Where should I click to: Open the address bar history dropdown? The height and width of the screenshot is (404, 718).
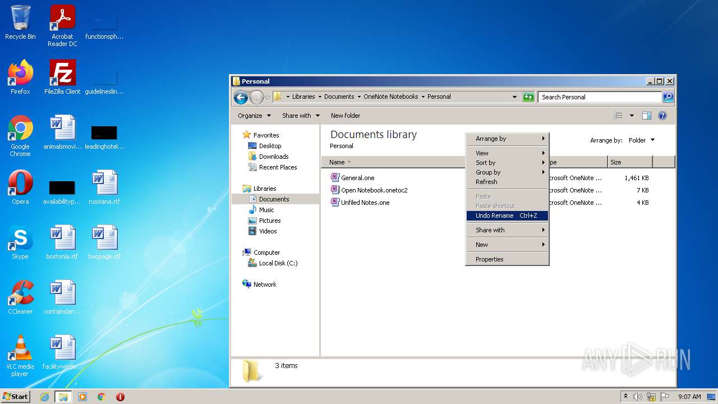pos(514,97)
